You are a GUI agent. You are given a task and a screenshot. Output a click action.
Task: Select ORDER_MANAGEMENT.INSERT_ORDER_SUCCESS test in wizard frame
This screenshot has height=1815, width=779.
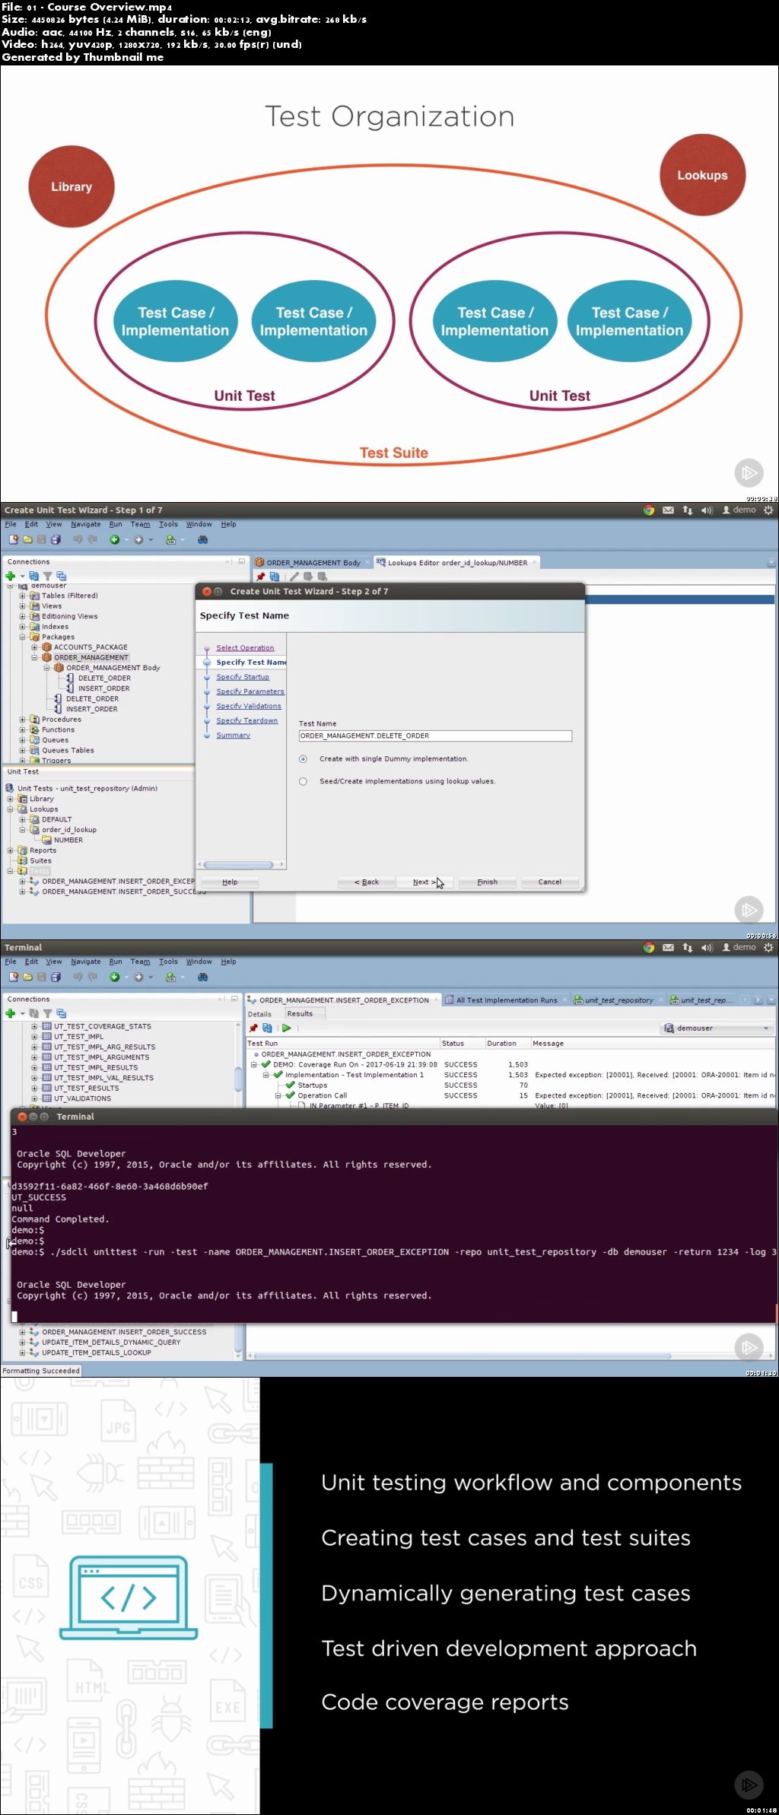(123, 892)
